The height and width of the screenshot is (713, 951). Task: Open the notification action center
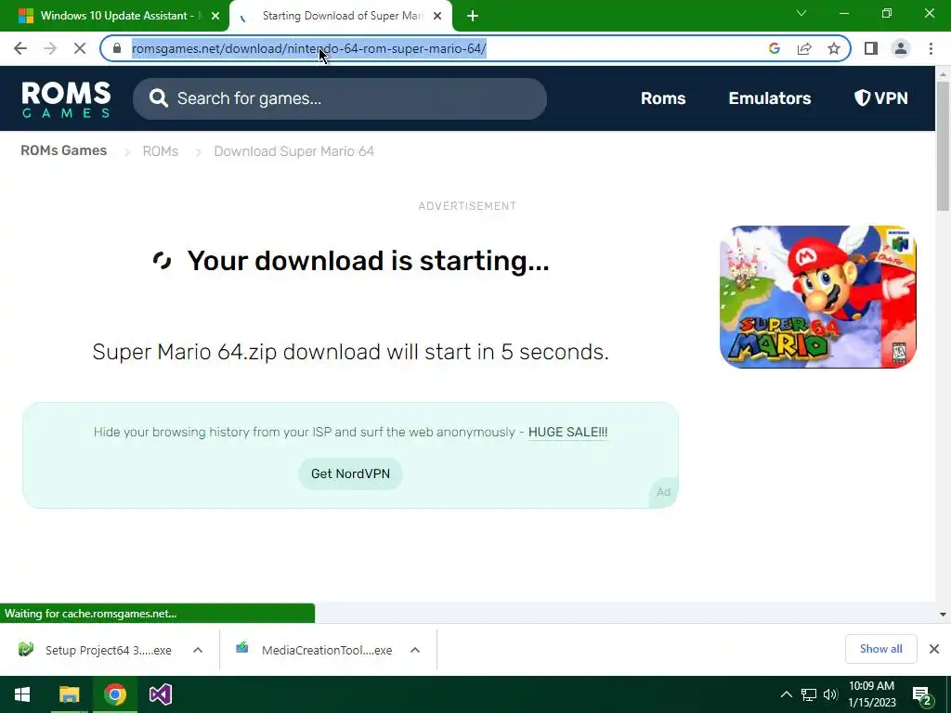click(922, 694)
